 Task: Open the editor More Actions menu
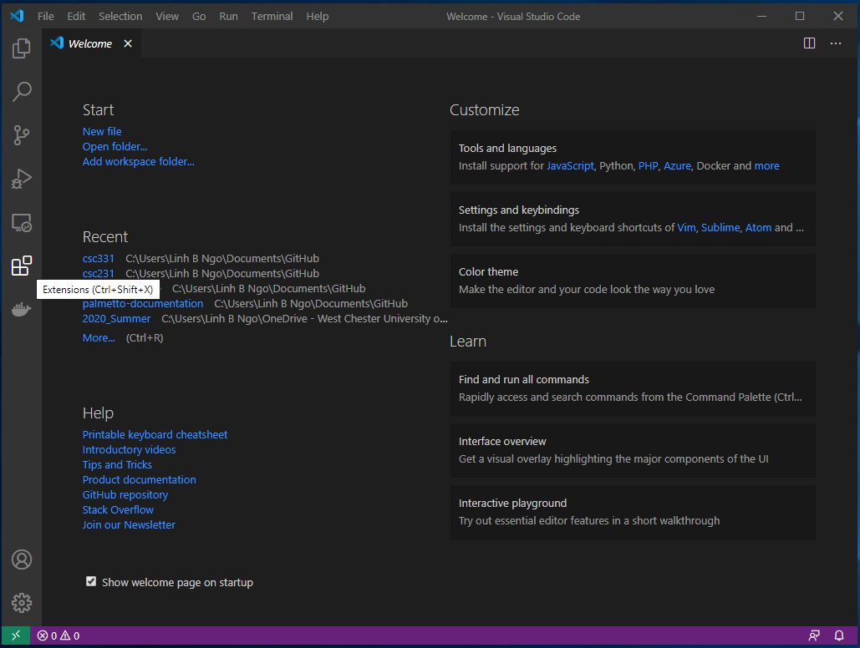click(835, 43)
